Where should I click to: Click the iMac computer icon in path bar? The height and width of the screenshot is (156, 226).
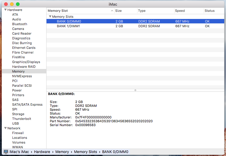6,152
